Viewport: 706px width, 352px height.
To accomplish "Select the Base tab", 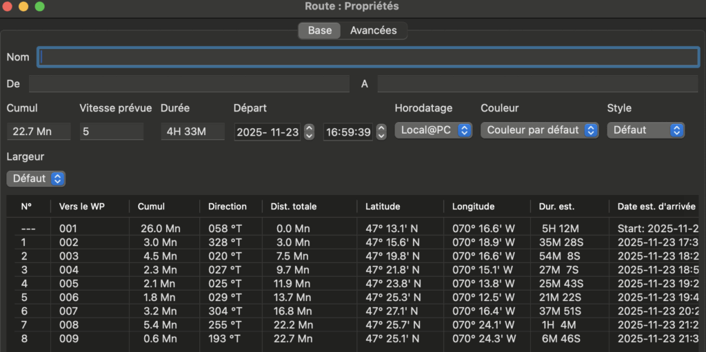I will coord(319,30).
